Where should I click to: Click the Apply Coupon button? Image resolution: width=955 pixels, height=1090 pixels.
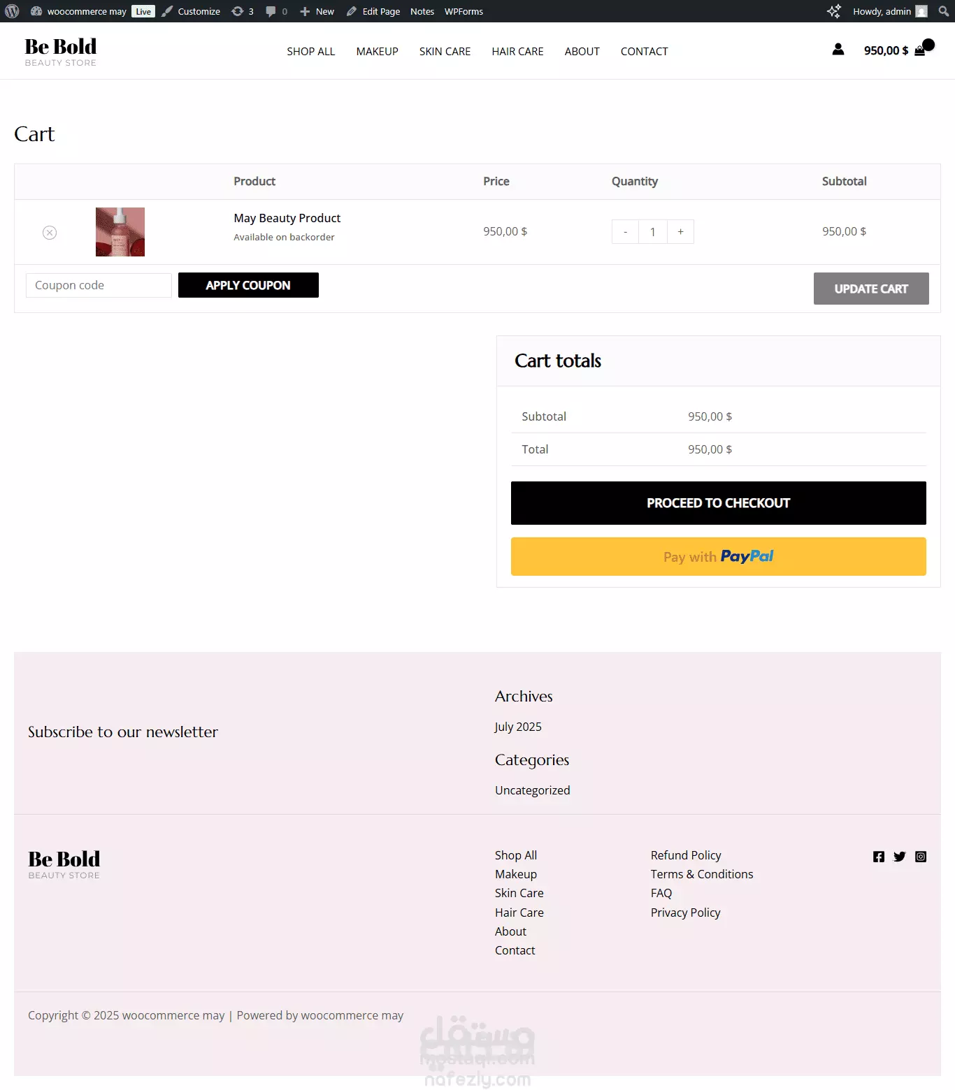point(248,285)
